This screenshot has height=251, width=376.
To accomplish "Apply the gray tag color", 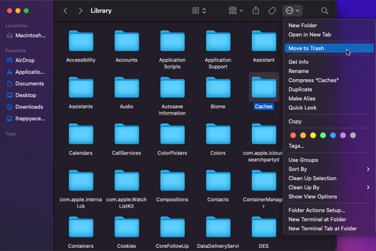I will point(353,135).
